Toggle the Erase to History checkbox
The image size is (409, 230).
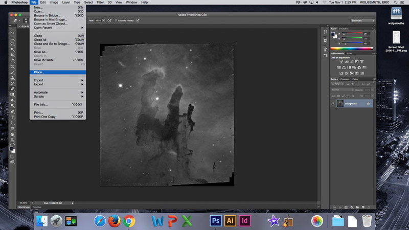click(117, 20)
